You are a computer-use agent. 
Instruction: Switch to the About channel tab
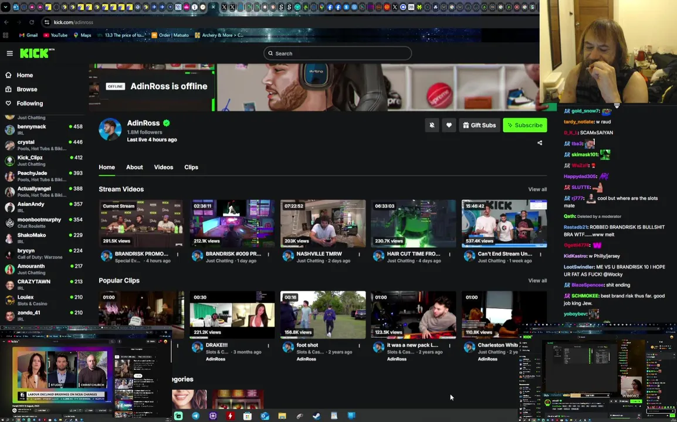click(134, 168)
